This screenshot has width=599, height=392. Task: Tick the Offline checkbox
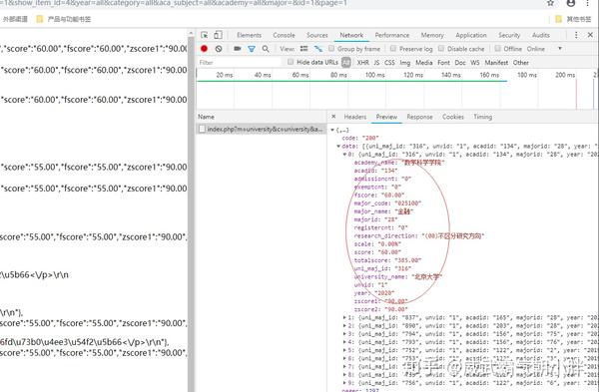click(x=497, y=49)
